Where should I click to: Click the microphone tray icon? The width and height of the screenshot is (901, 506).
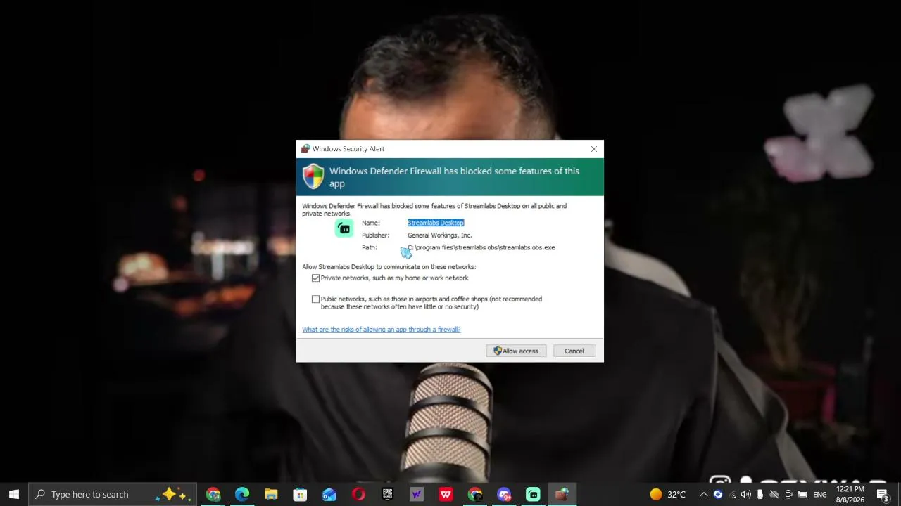pos(760,494)
